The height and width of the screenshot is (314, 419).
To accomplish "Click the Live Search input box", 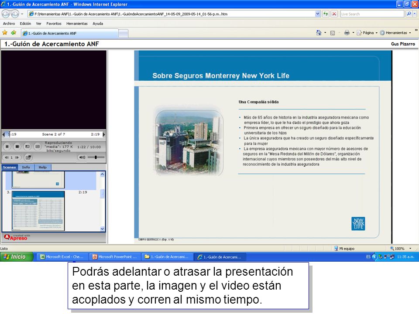I will (372, 14).
